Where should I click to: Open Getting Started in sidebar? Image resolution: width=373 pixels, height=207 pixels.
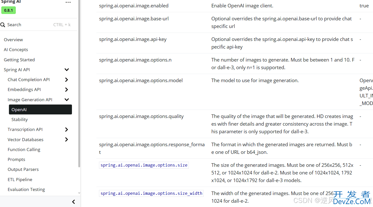pos(19,60)
